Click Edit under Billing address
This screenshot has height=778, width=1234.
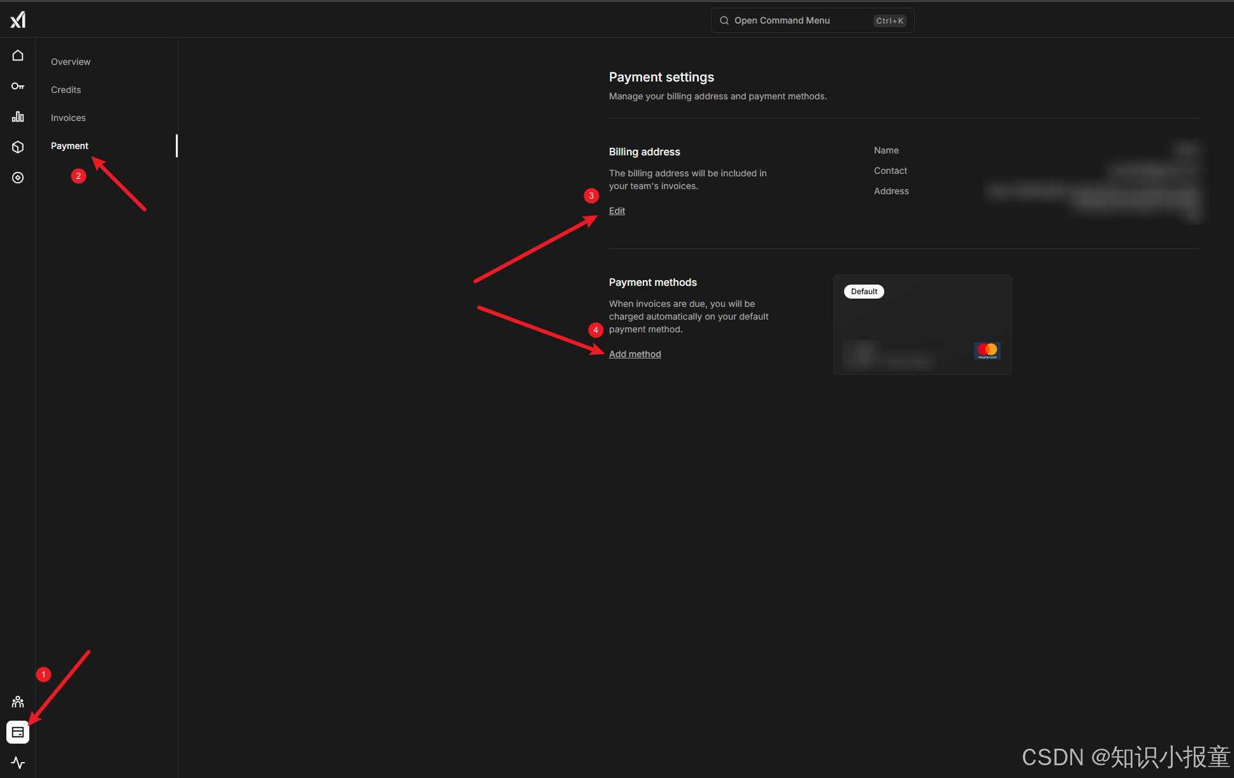pos(617,211)
